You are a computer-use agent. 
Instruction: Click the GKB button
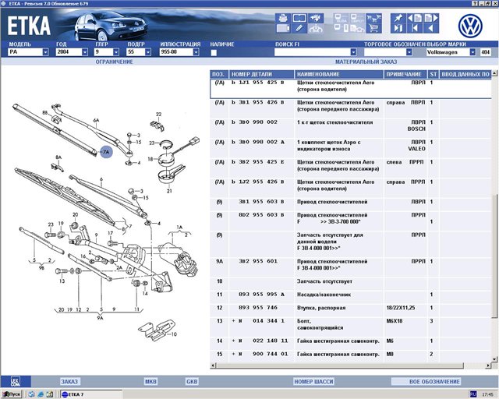[x=192, y=381]
